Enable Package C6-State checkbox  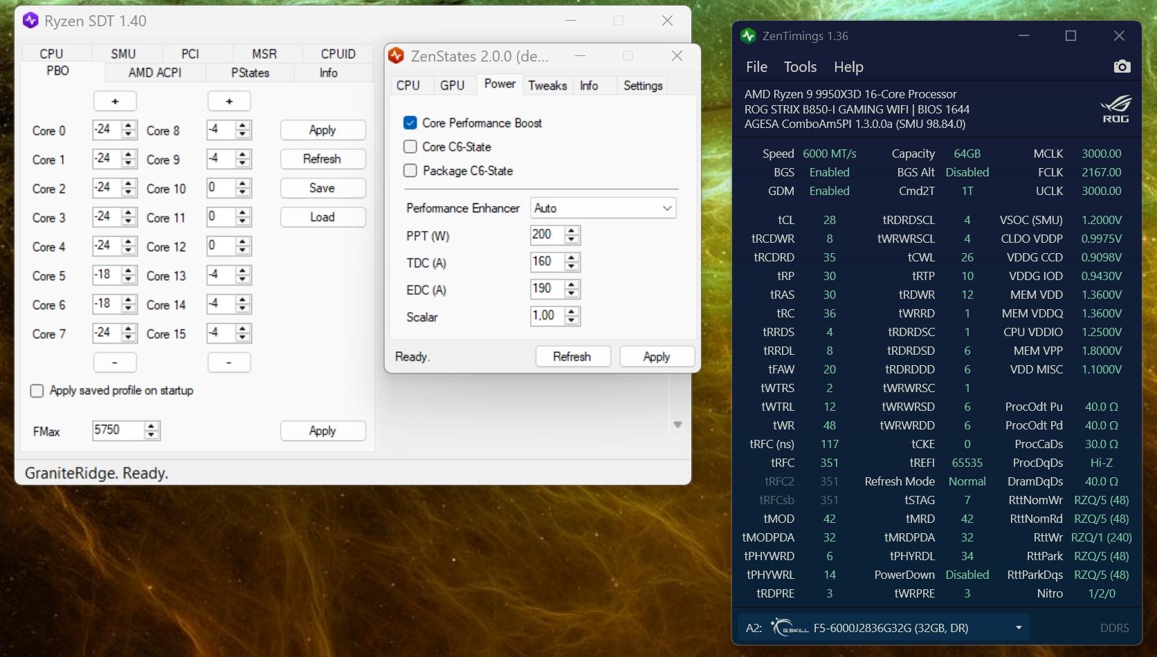tap(410, 171)
